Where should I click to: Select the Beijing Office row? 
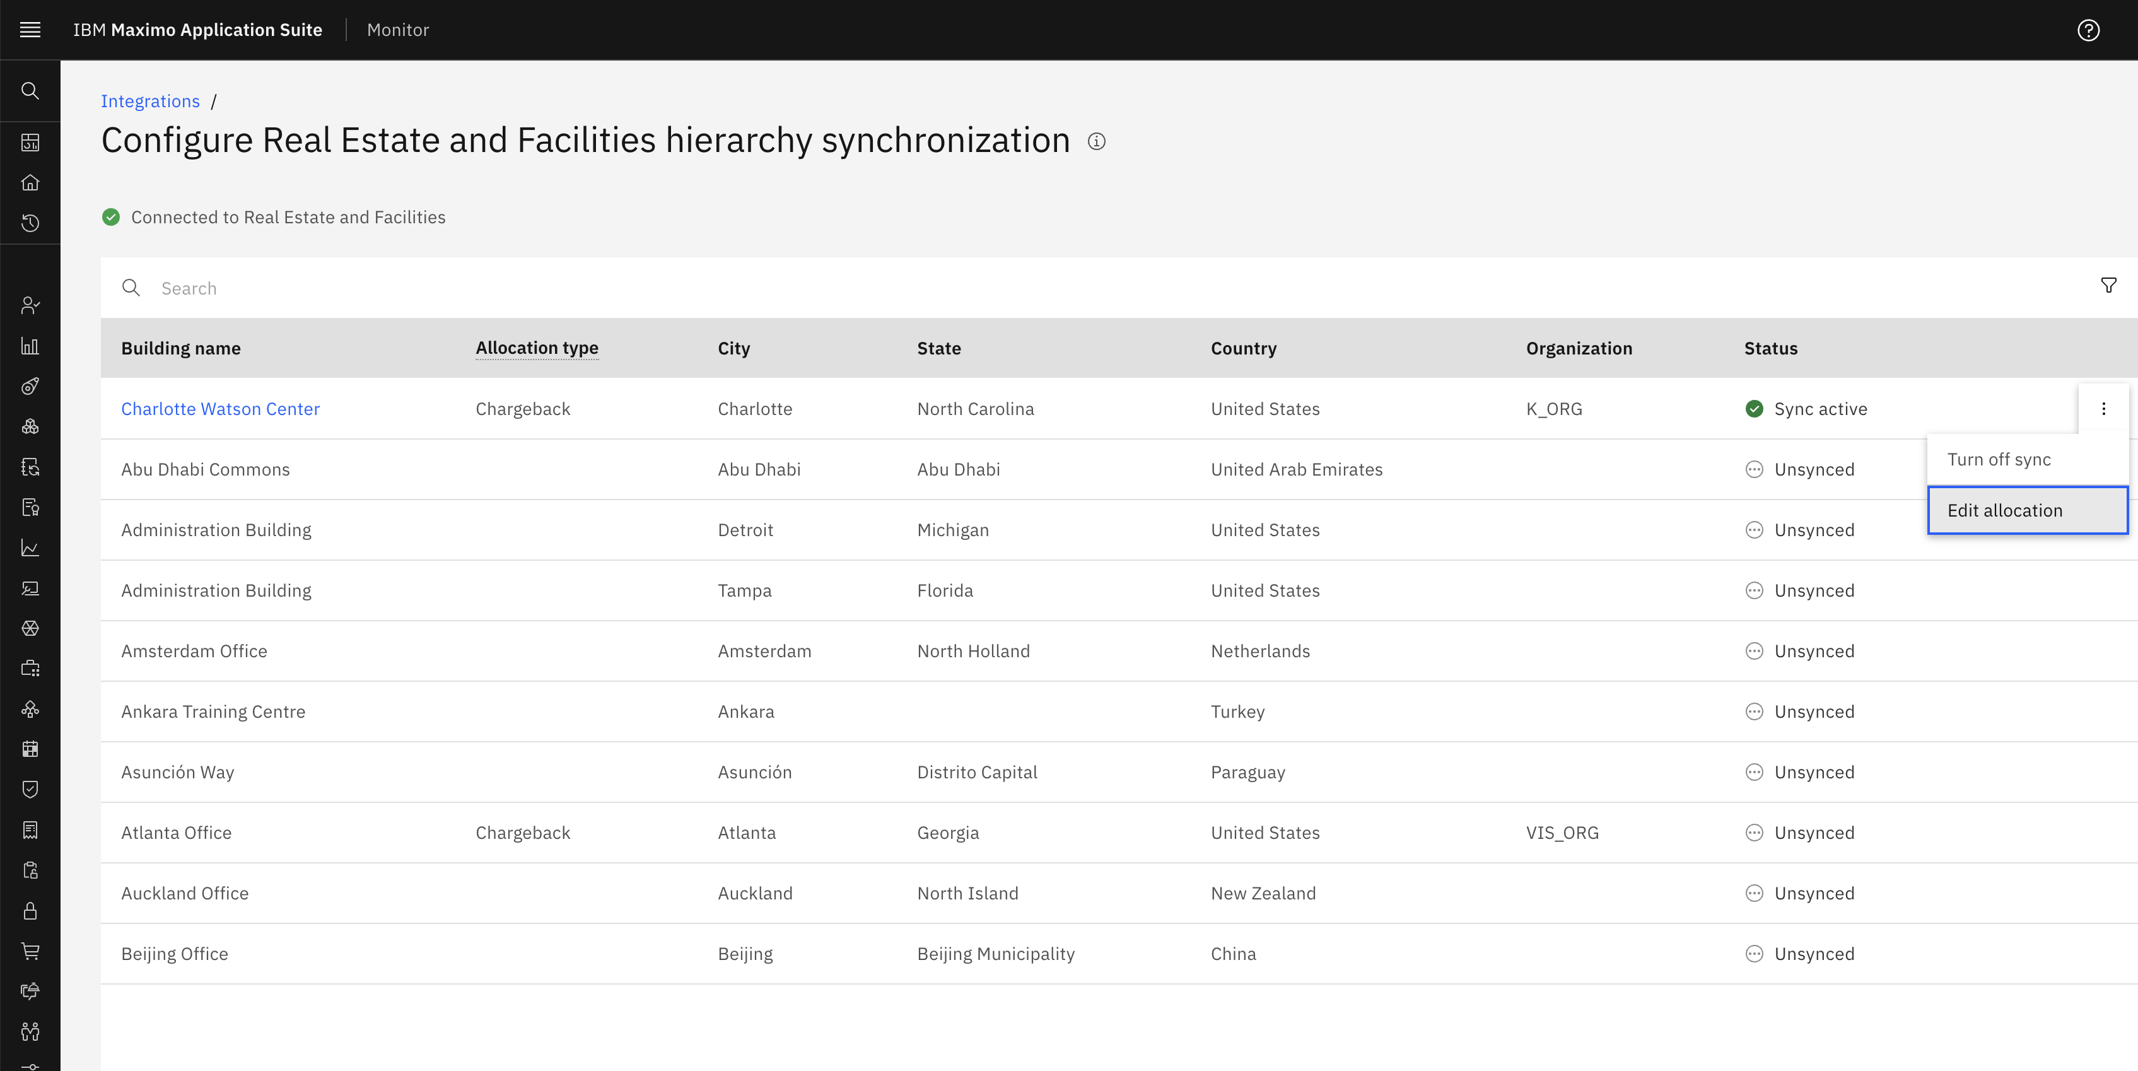point(1119,955)
